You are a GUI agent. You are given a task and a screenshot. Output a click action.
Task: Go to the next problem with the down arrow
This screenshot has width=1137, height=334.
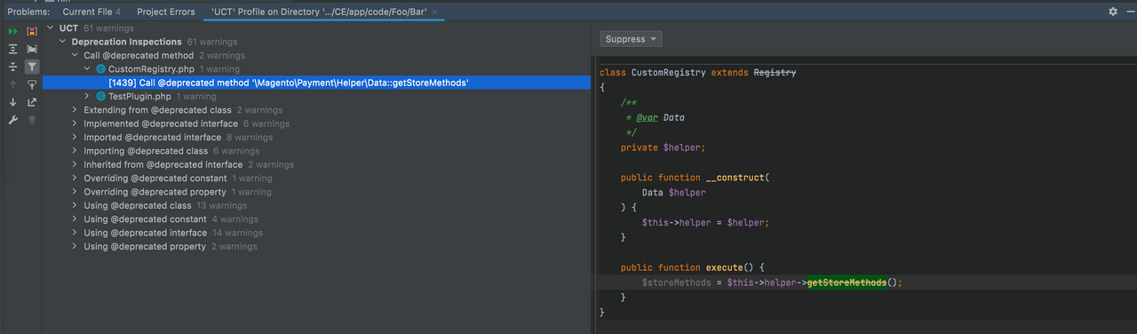[13, 102]
